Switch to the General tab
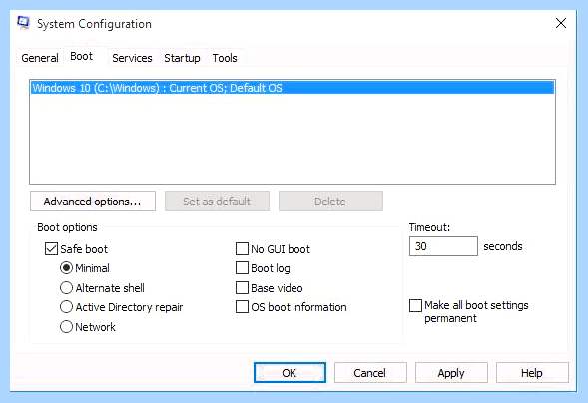Image resolution: width=588 pixels, height=403 pixels. point(40,58)
